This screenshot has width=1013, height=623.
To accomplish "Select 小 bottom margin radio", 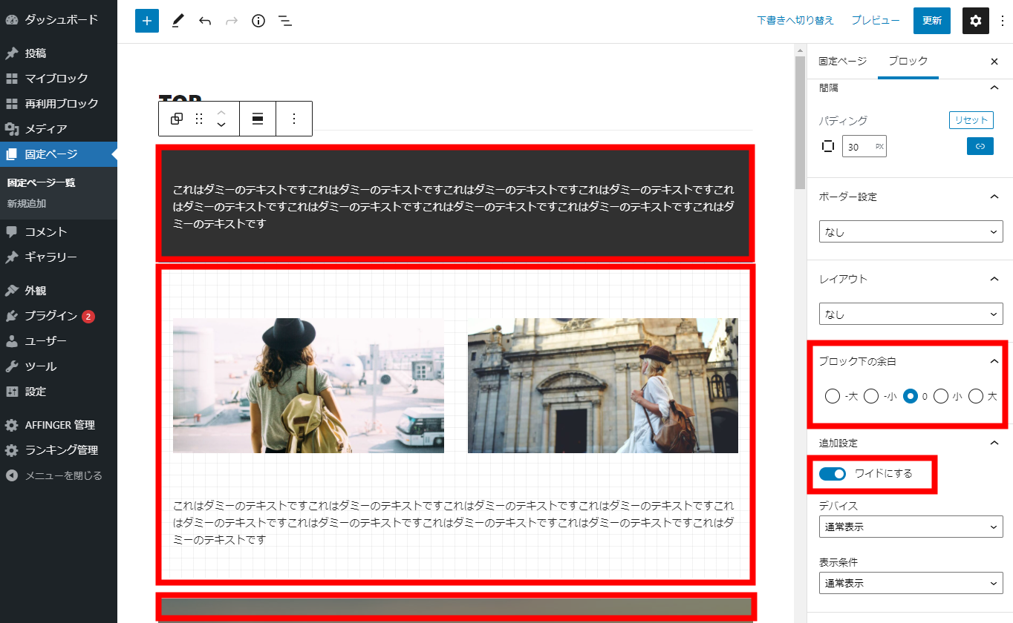I will [941, 396].
